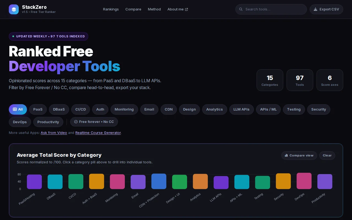The width and height of the screenshot is (352, 220).
Task: Click the CDN + Protection chart bar
Action: (x=159, y=181)
